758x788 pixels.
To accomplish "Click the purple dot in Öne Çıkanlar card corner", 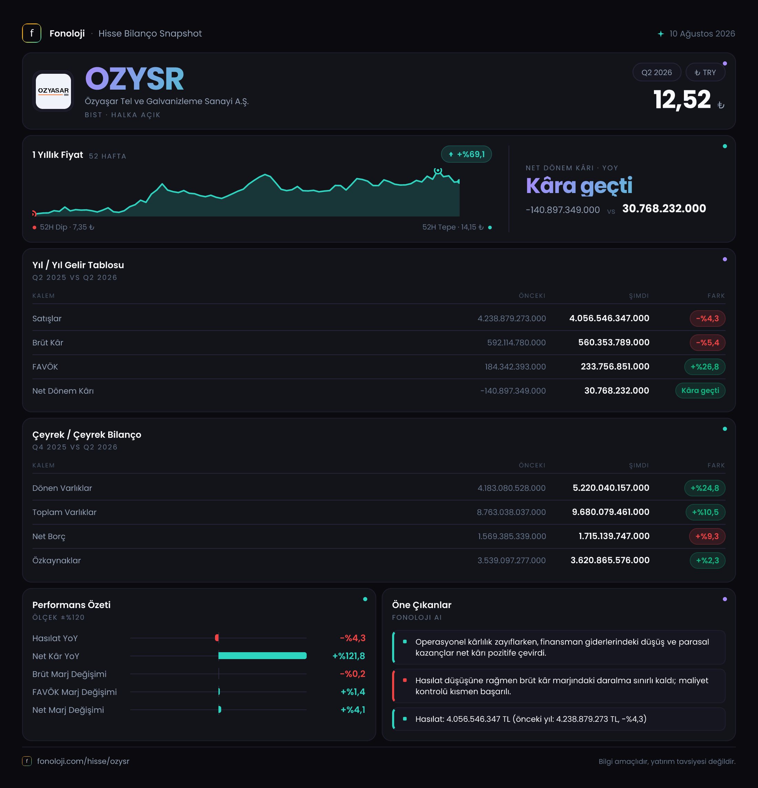I will pos(725,599).
